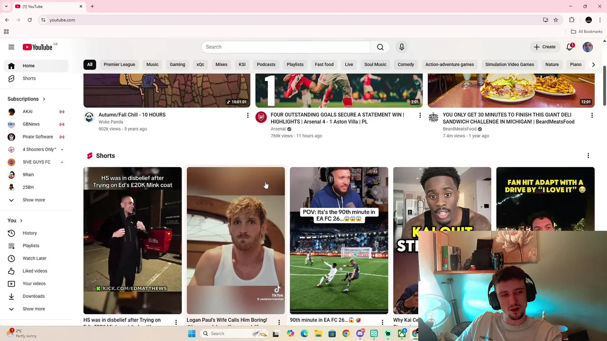Open BeardMeatsFood channel avatar

coord(433,117)
